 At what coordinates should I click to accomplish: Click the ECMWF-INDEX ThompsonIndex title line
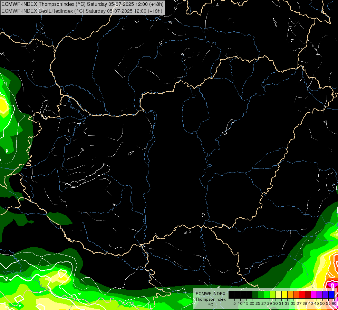point(83,4)
